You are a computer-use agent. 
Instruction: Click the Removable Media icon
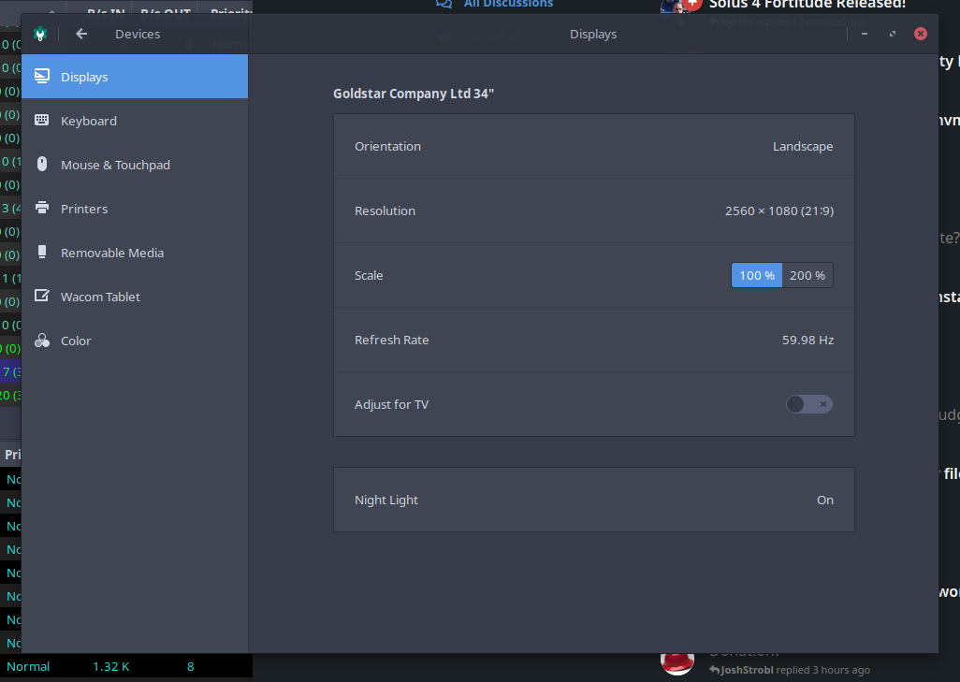[x=42, y=253]
